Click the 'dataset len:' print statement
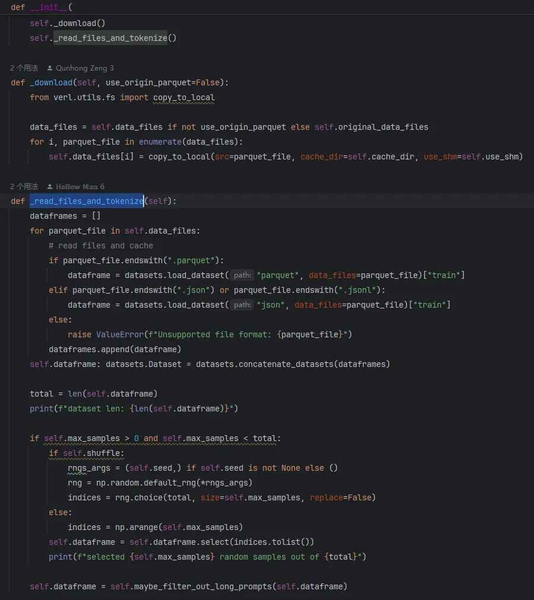Image resolution: width=534 pixels, height=600 pixels. pyautogui.click(x=134, y=408)
